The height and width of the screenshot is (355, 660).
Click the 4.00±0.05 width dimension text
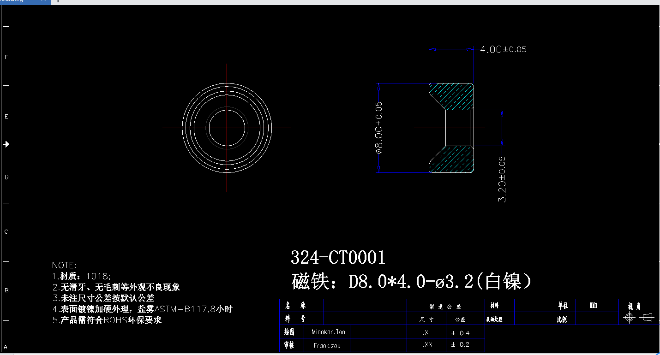click(503, 49)
